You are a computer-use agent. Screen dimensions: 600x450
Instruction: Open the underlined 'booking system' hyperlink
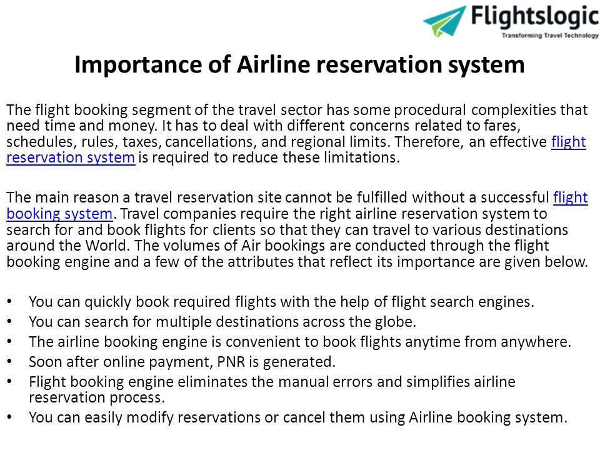[60, 214]
